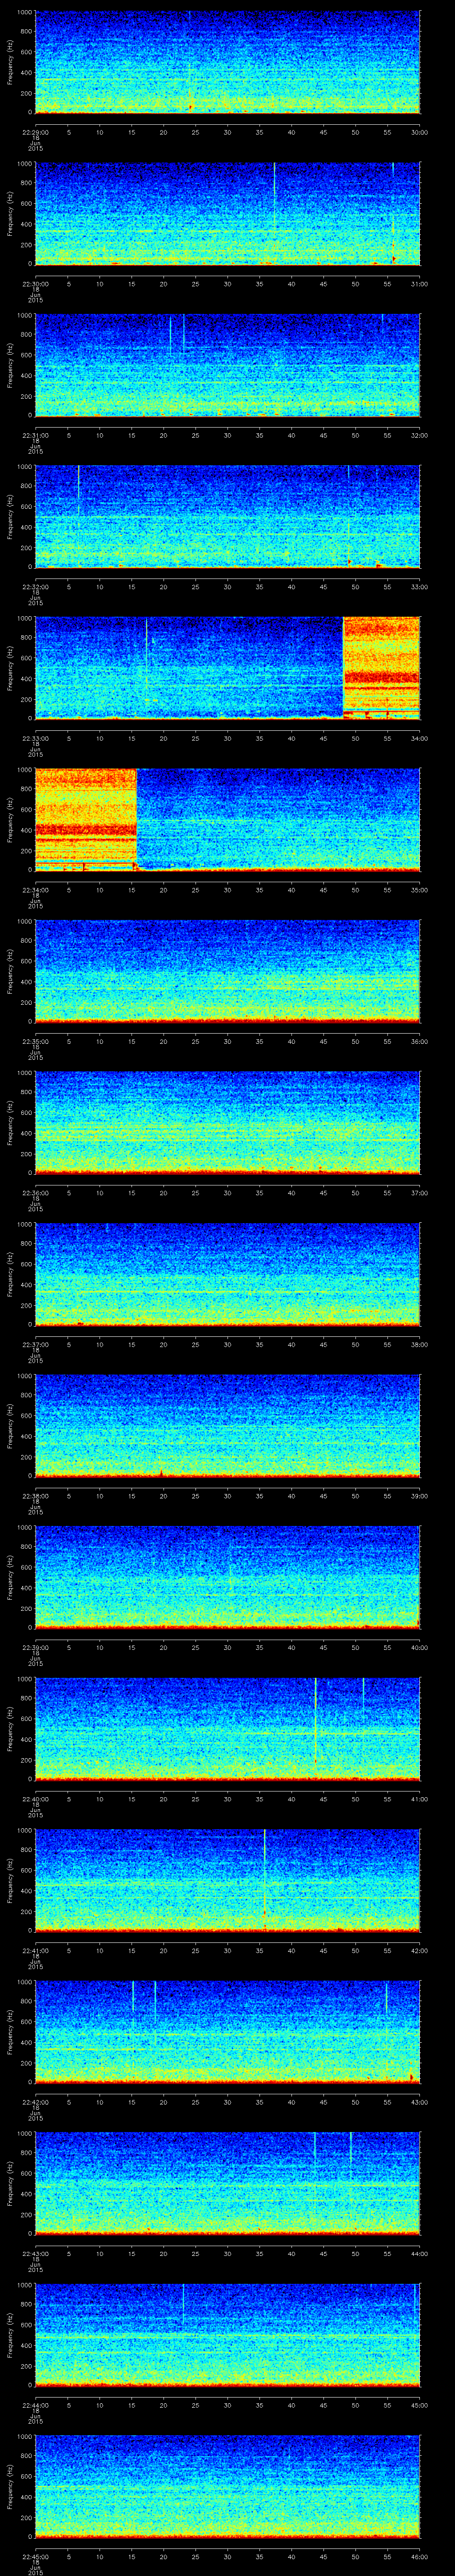Click the spectrogram panel starting at 22:32:00
Image resolution: width=455 pixels, height=2576 pixels.
pyautogui.click(x=227, y=517)
